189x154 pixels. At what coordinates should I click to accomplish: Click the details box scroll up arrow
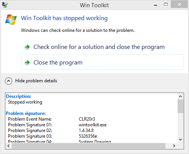(x=180, y=96)
